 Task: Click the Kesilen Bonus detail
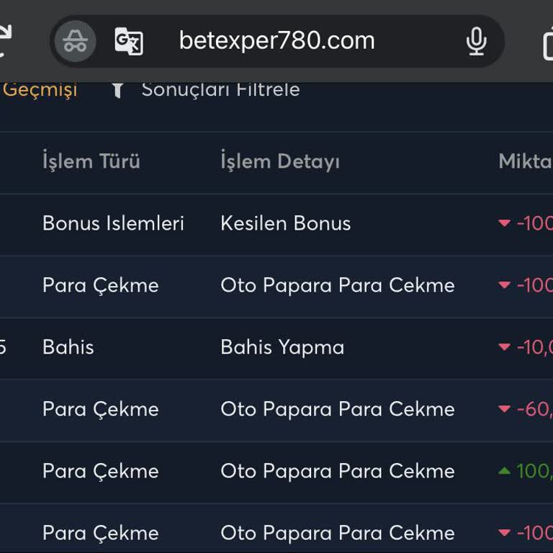click(x=285, y=223)
